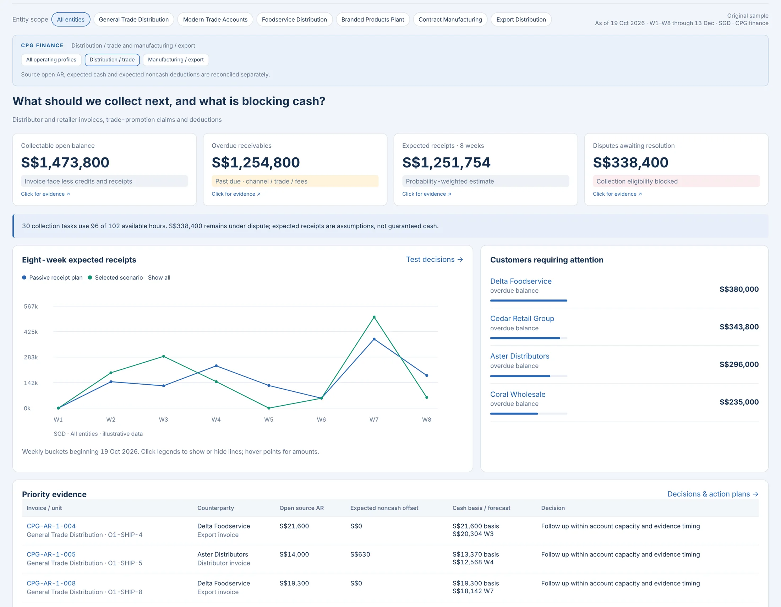
Task: Switch to All operating profiles tab
Action: pyautogui.click(x=51, y=60)
